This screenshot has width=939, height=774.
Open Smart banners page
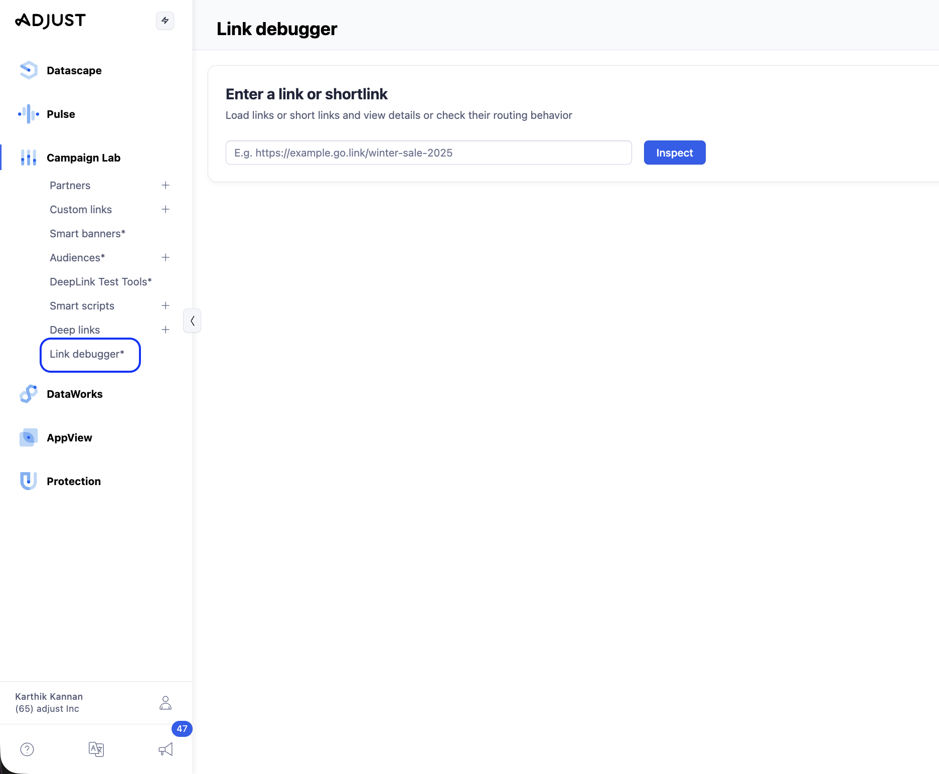click(87, 234)
